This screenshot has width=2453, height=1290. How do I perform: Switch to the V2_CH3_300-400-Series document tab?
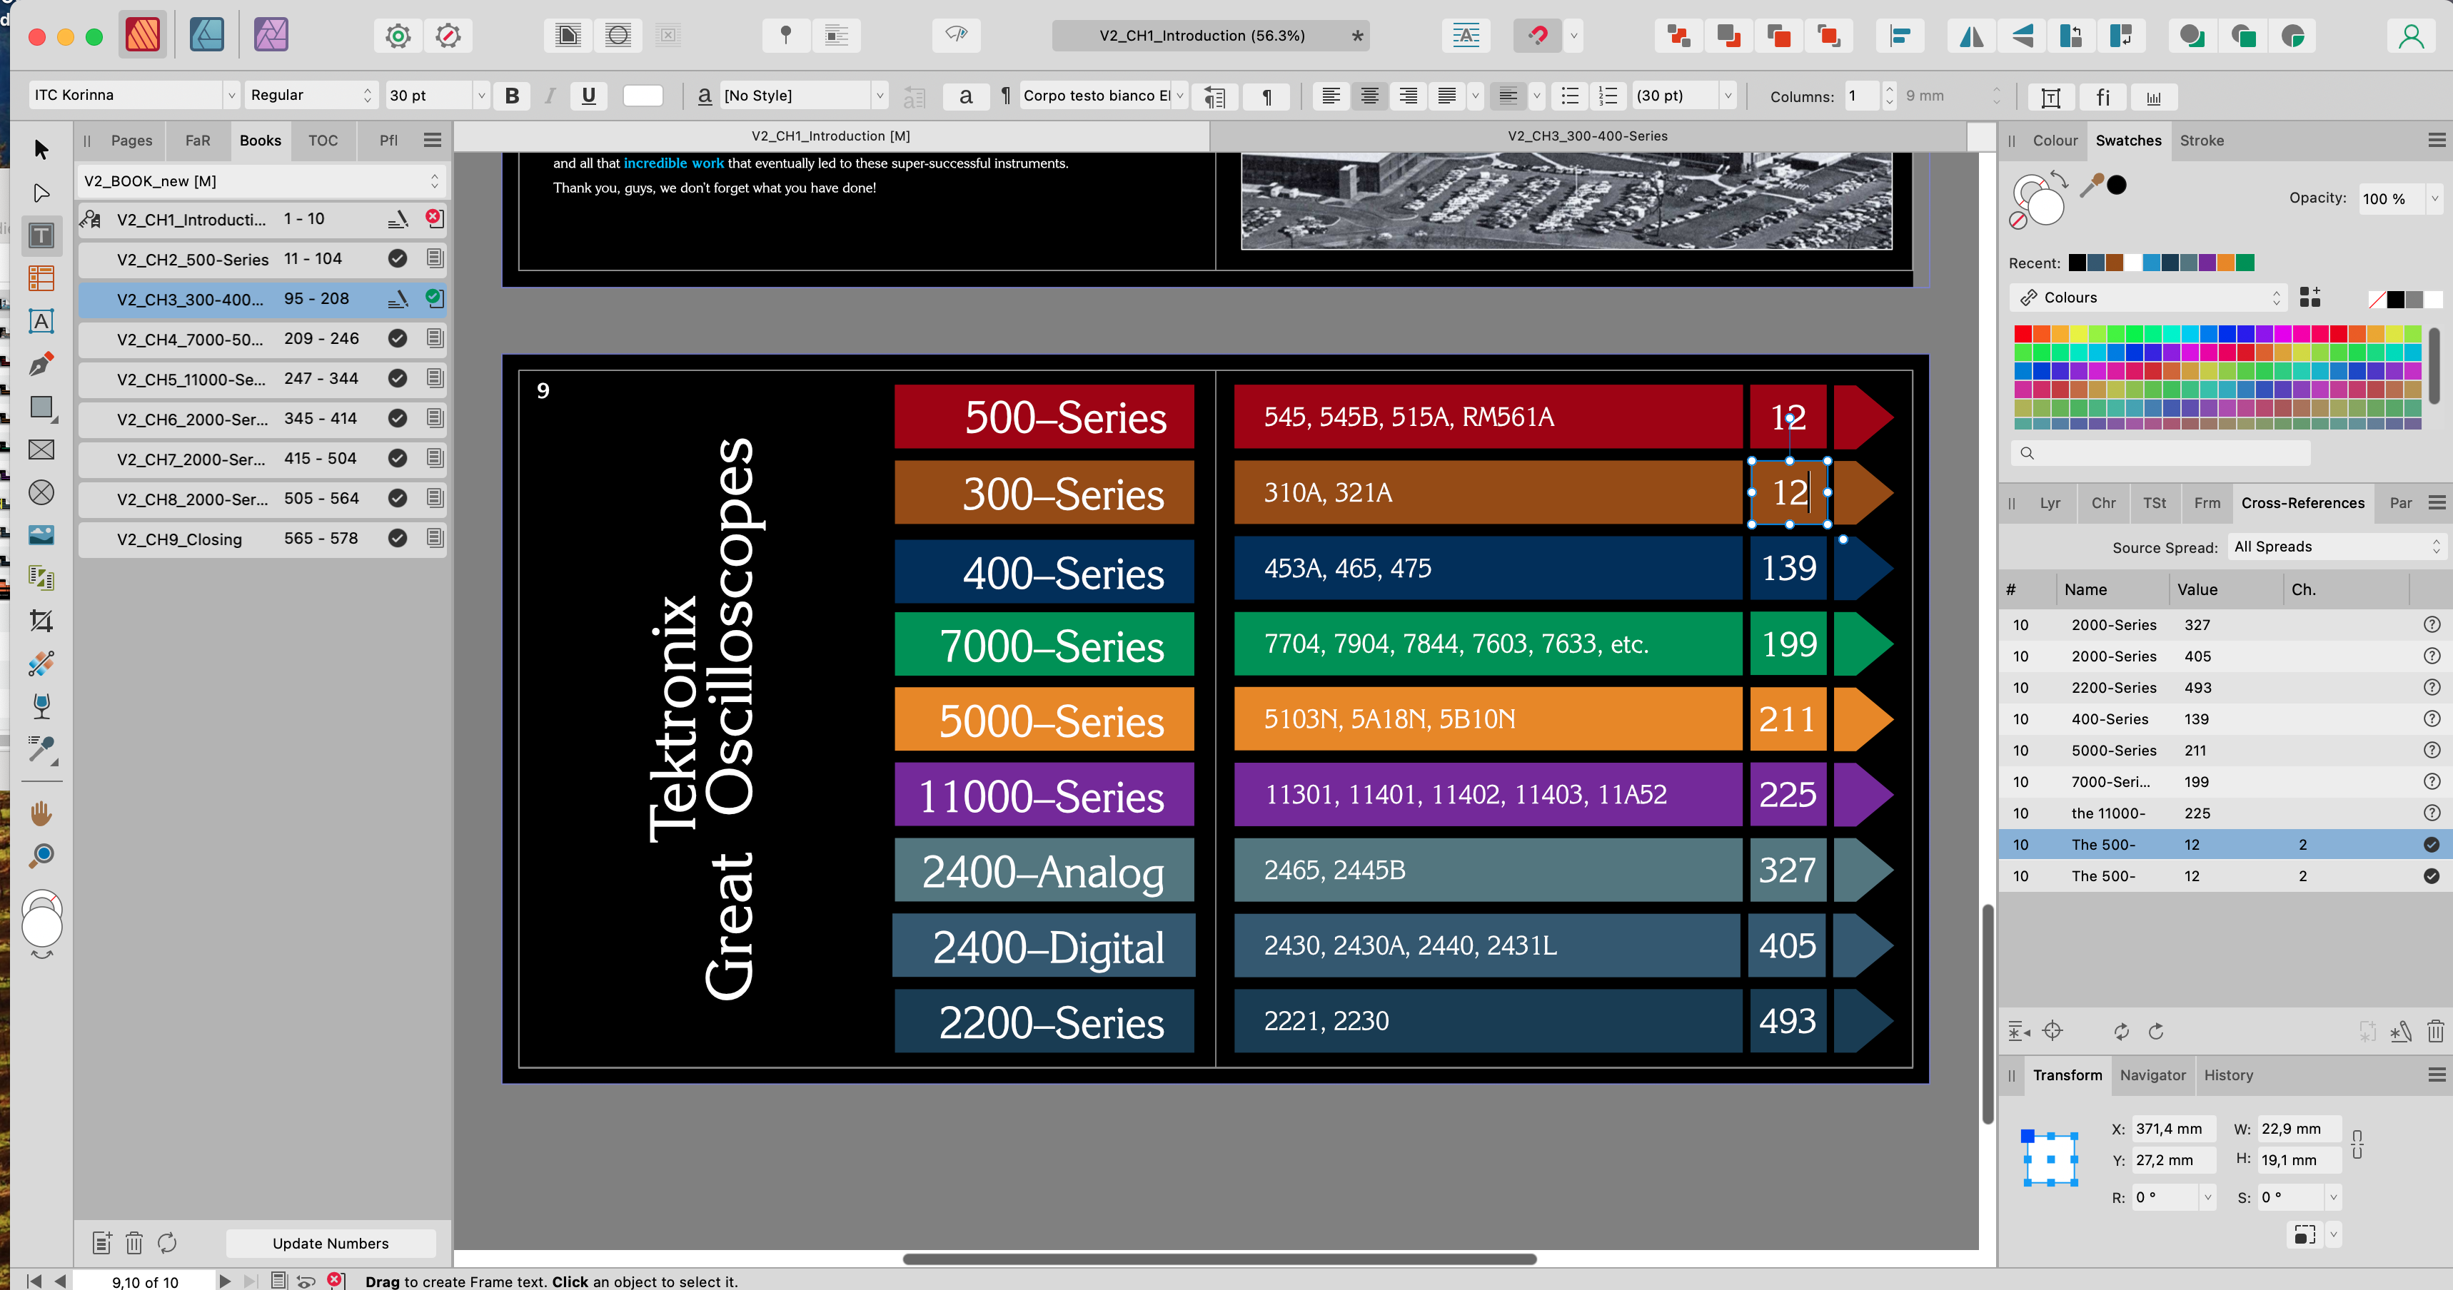click(1586, 136)
